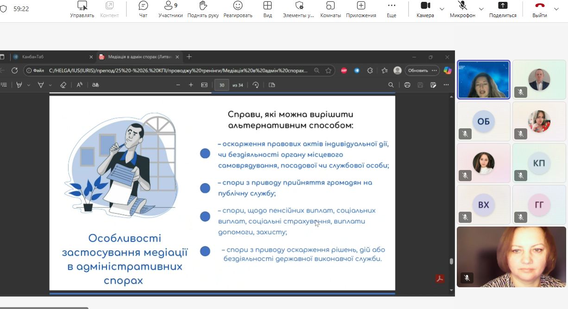Screen dimensions: 568x309
Task: Expand the arrow next to Камера
Action: [442, 9]
